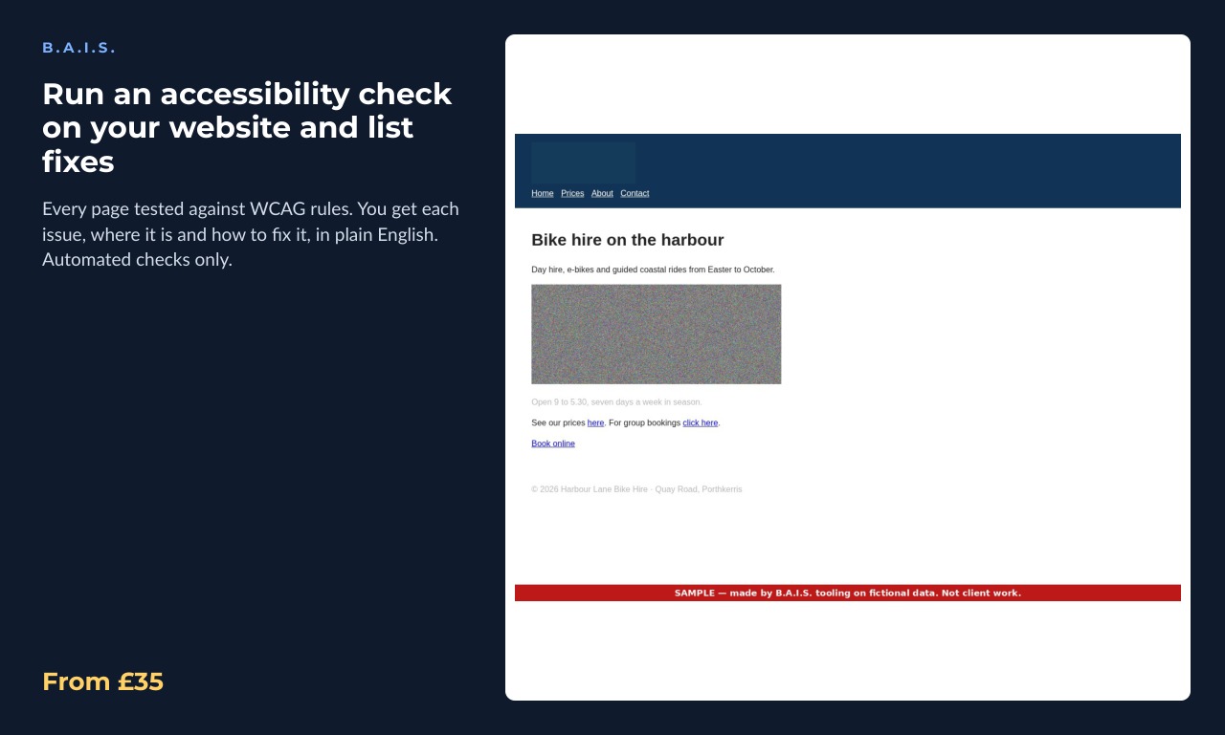The height and width of the screenshot is (735, 1225).
Task: Open the Prices nav link
Action: tap(572, 193)
